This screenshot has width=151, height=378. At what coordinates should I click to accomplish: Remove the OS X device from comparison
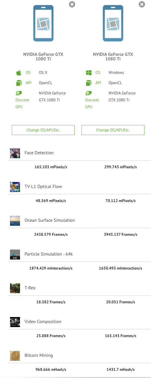[72, 4]
